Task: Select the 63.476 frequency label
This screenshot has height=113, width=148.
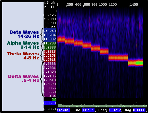Action: pyautogui.click(x=50, y=15)
